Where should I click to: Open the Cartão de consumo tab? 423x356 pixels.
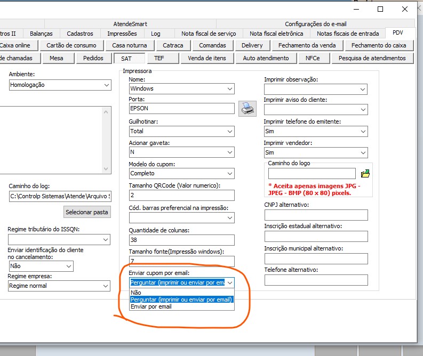[71, 45]
